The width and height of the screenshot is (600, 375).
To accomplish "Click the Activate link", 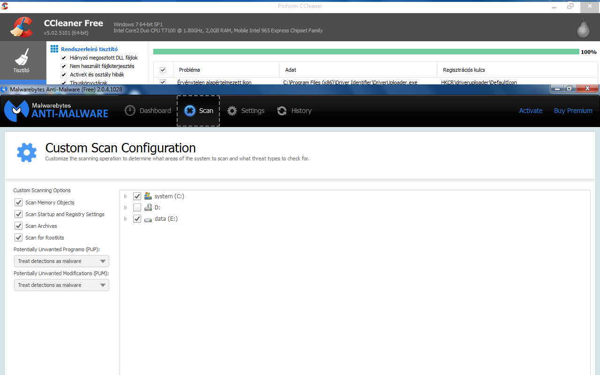I will click(x=531, y=111).
